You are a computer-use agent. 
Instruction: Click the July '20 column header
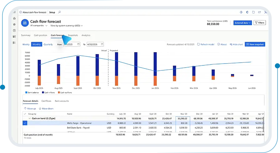tap(122, 114)
